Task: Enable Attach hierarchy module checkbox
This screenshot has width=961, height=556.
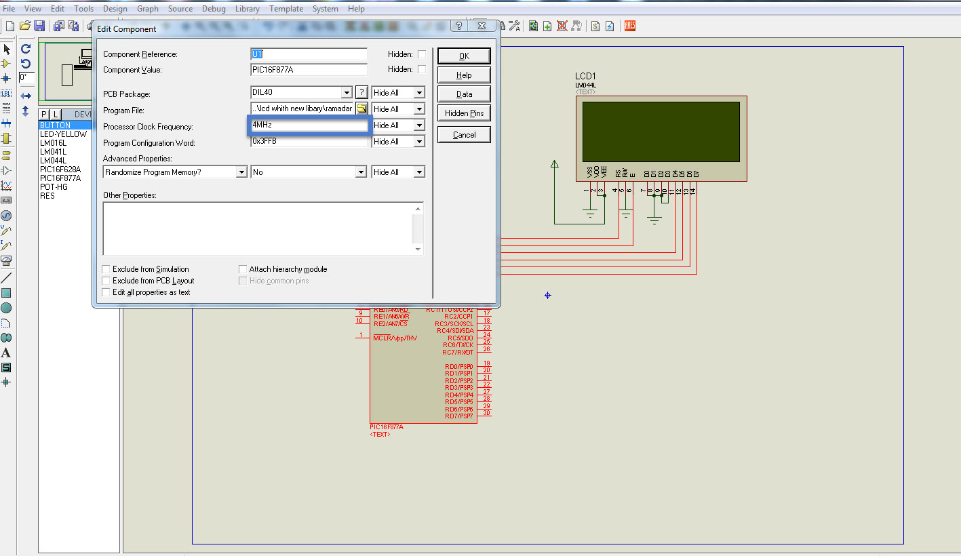Action: click(243, 269)
